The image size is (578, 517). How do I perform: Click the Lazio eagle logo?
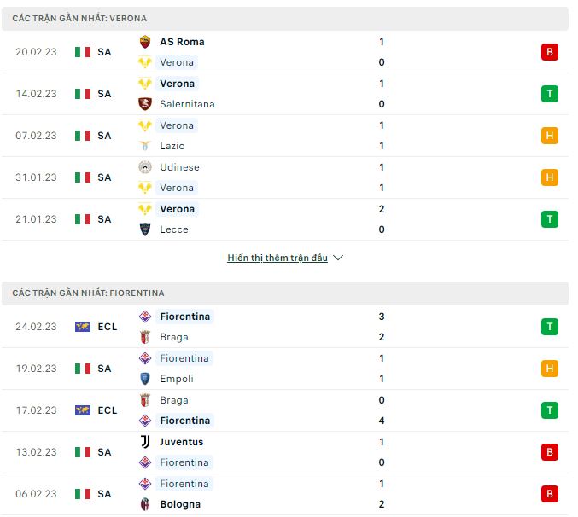[x=145, y=146]
